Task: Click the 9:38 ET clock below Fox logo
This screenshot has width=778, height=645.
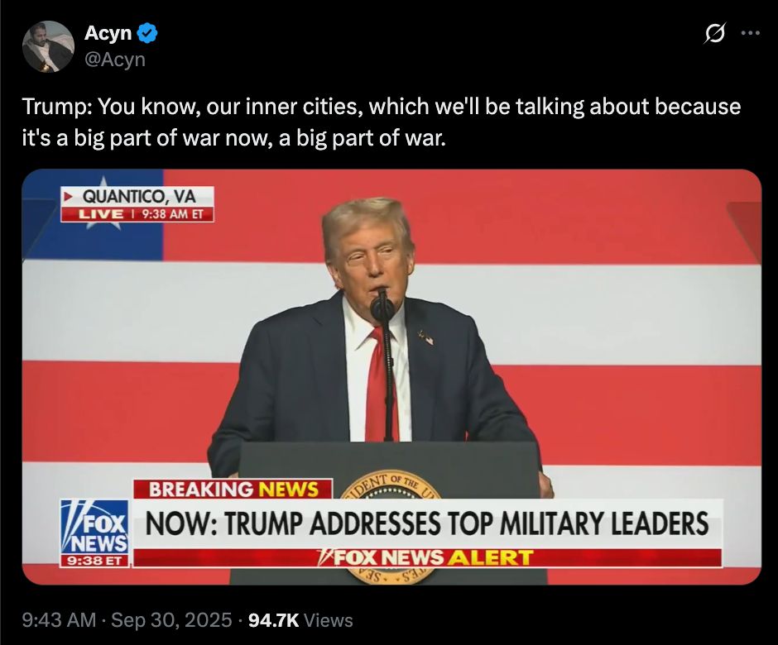Action: tap(94, 561)
